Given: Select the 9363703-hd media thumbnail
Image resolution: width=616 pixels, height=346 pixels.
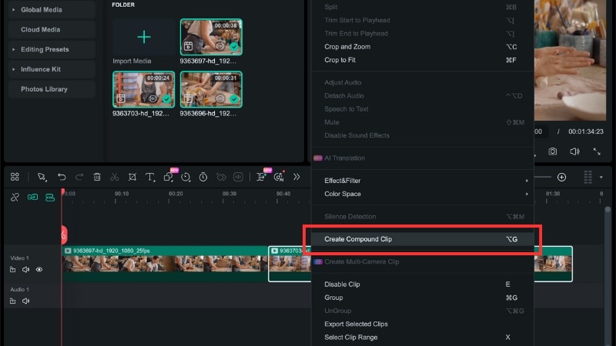Looking at the screenshot, I should (144, 89).
